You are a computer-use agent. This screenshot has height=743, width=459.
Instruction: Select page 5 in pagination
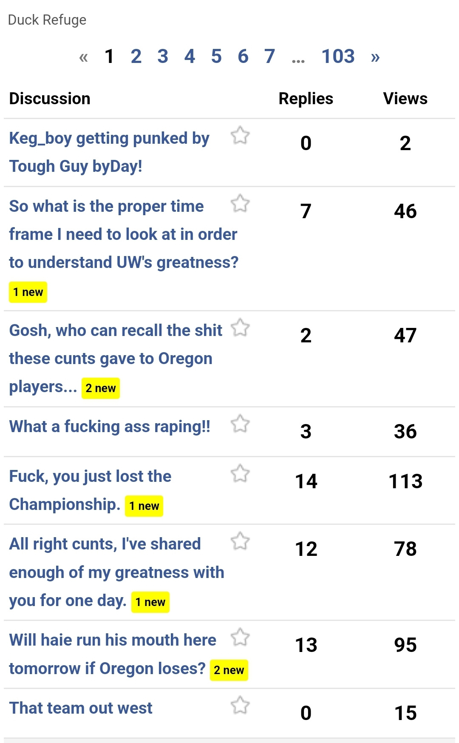(216, 57)
